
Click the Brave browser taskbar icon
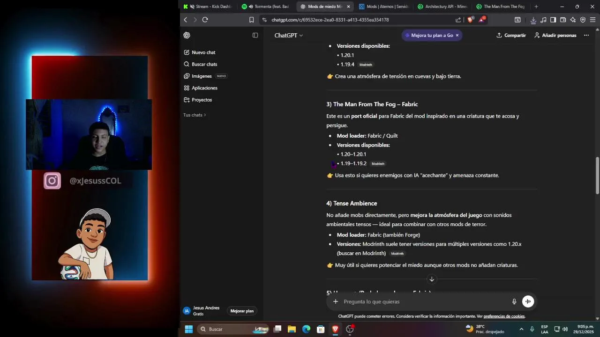[335, 329]
